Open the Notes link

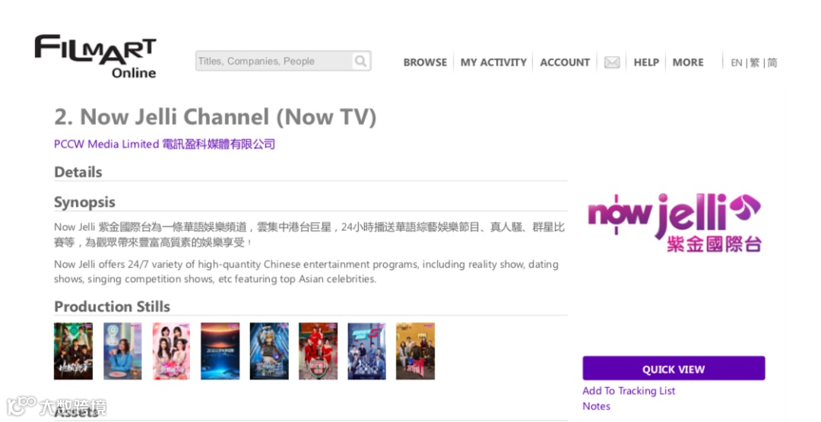(x=597, y=406)
